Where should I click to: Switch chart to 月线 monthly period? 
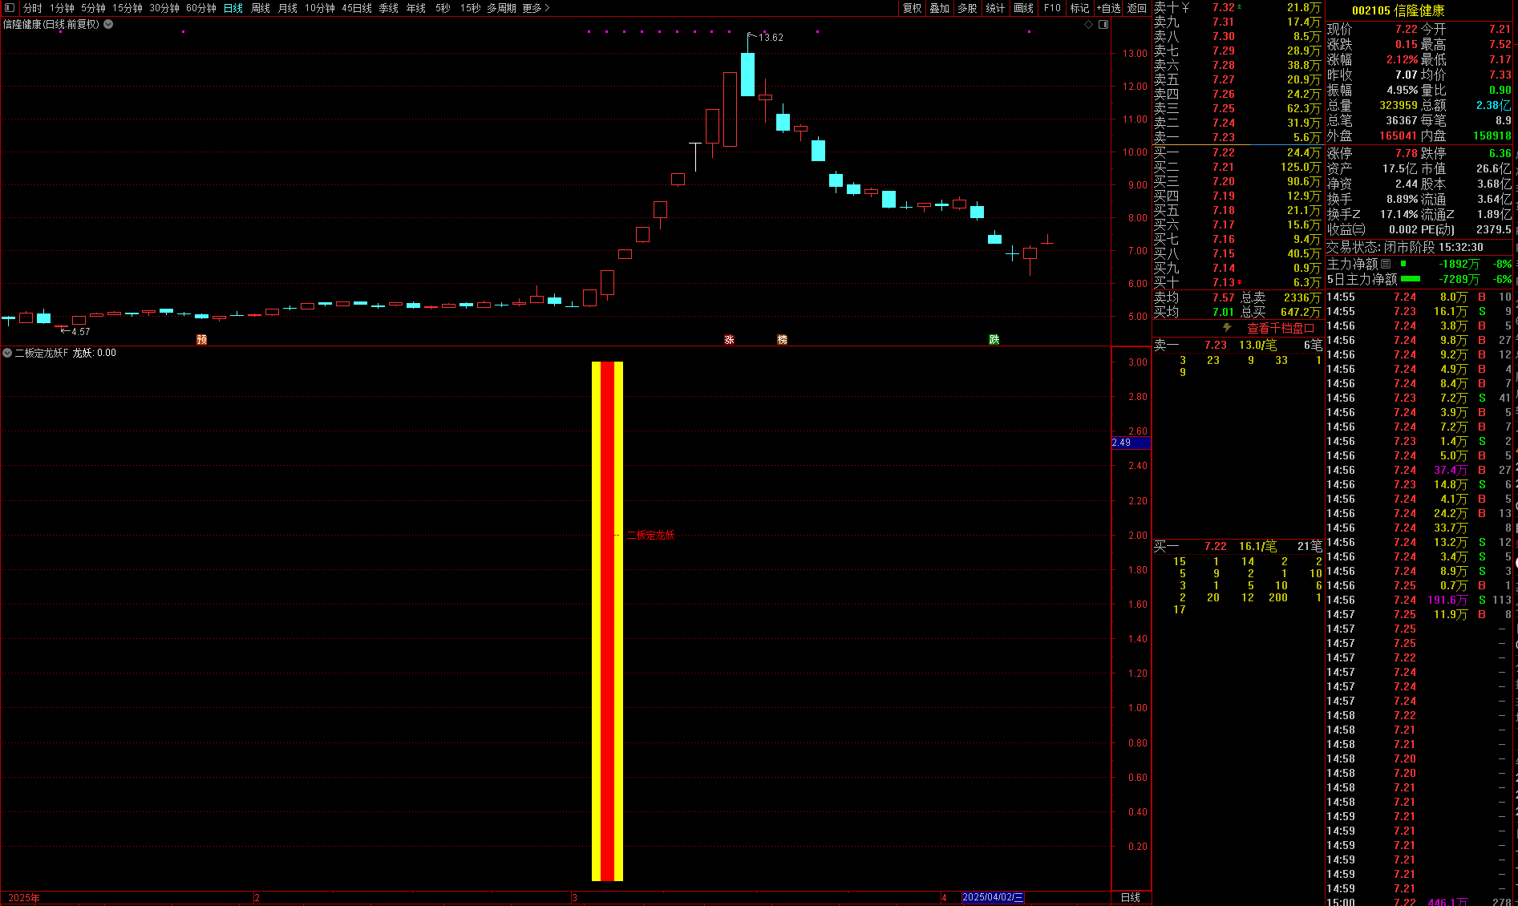pos(288,8)
